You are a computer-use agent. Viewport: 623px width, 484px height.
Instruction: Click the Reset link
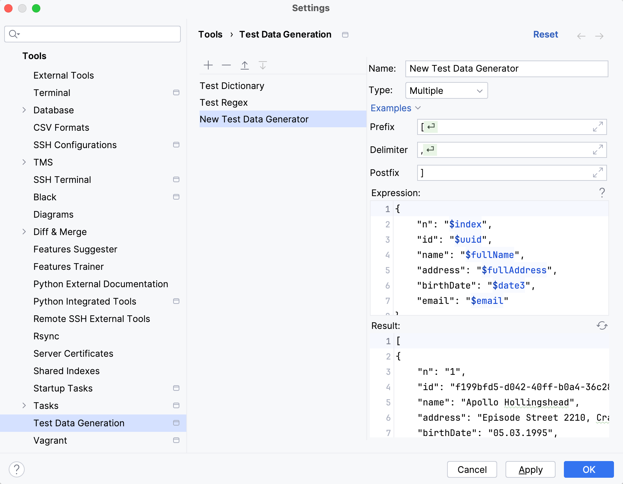(545, 34)
